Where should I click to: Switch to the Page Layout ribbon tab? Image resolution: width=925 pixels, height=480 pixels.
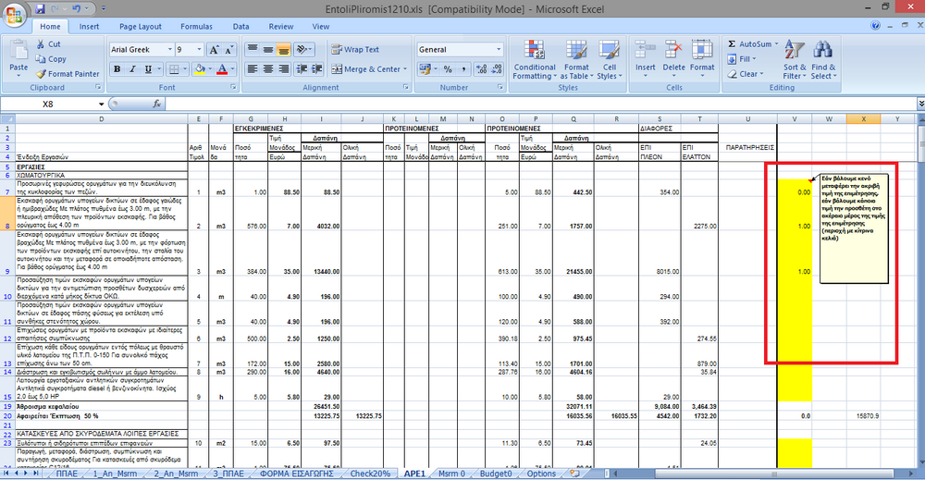click(x=140, y=27)
